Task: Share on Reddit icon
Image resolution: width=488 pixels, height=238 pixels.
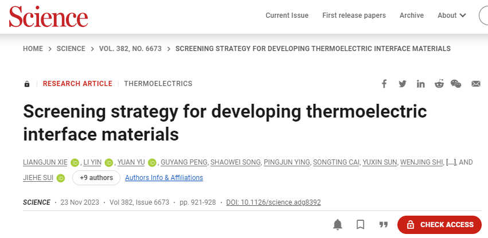Action: point(439,84)
